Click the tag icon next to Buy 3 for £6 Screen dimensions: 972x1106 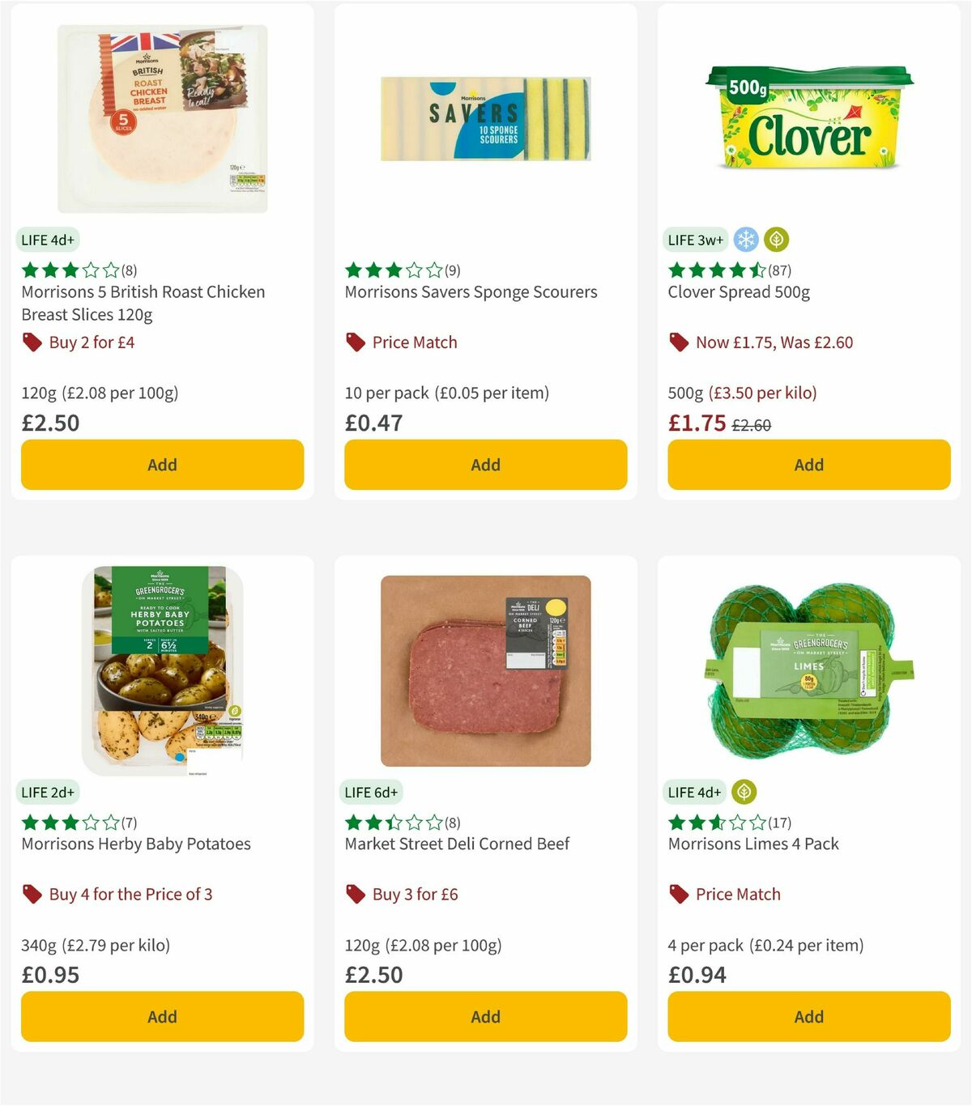pos(355,894)
